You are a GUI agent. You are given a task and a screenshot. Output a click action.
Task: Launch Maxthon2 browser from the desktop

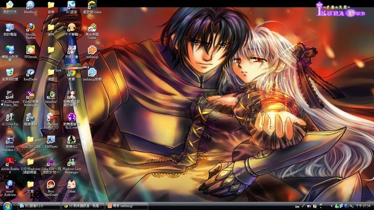pos(30,5)
